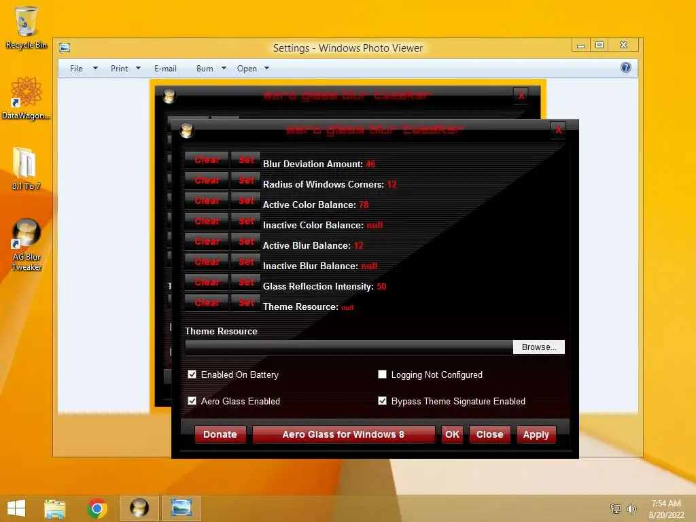The width and height of the screenshot is (696, 522).
Task: Minimize the Windows Photo Viewer window
Action: pyautogui.click(x=581, y=46)
